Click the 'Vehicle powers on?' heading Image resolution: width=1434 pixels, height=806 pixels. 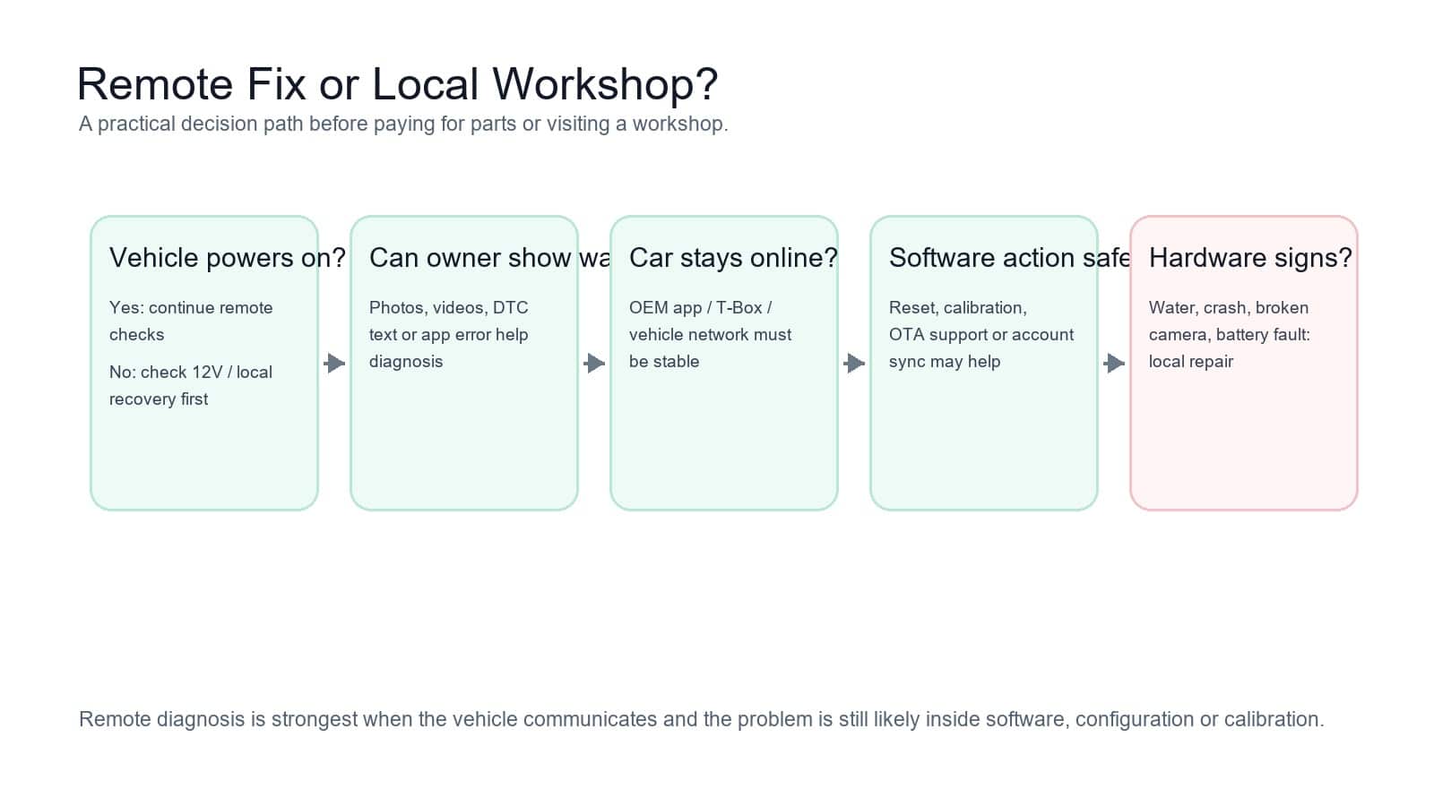pyautogui.click(x=228, y=258)
